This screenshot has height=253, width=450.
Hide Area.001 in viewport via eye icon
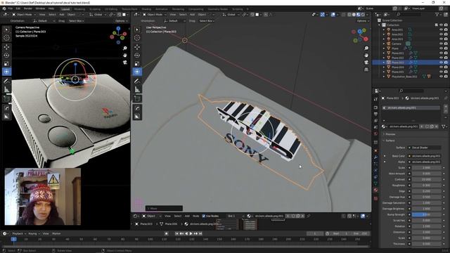pyautogui.click(x=441, y=30)
